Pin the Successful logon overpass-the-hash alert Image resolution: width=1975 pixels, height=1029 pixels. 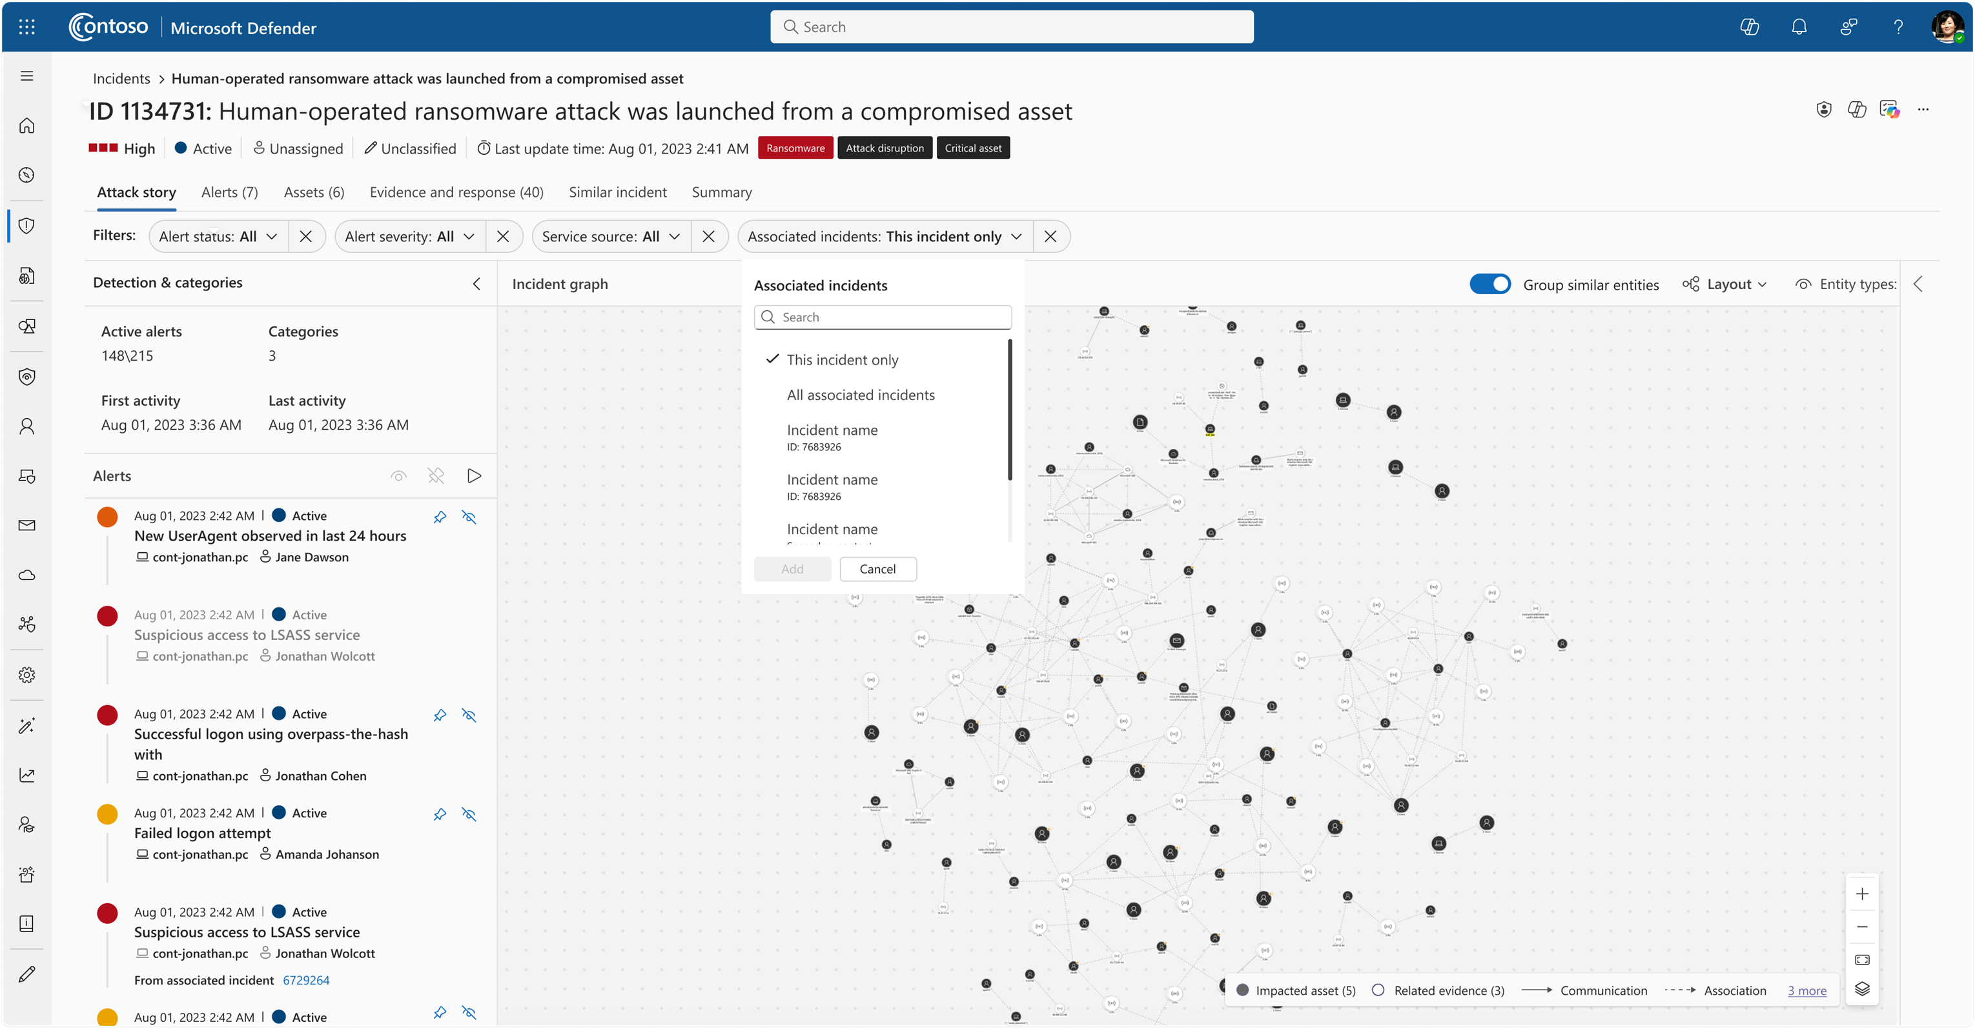tap(439, 715)
